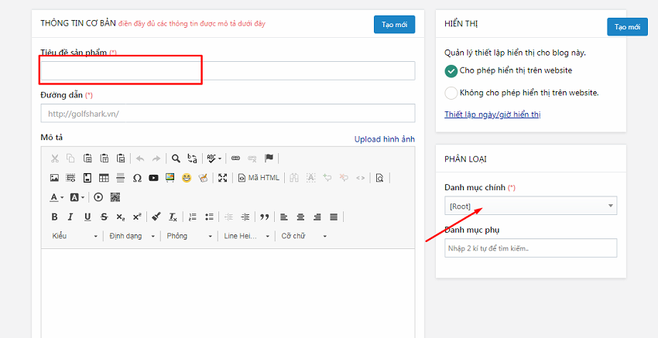Screen dimensions: 658x338
Task: Select 'Không cho phép hiển thị trên website' option
Action: click(451, 93)
